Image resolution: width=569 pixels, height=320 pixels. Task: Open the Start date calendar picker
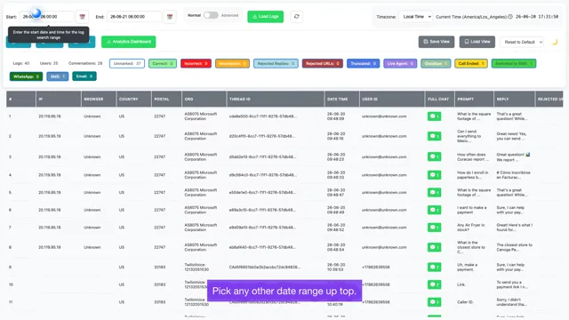tap(83, 17)
